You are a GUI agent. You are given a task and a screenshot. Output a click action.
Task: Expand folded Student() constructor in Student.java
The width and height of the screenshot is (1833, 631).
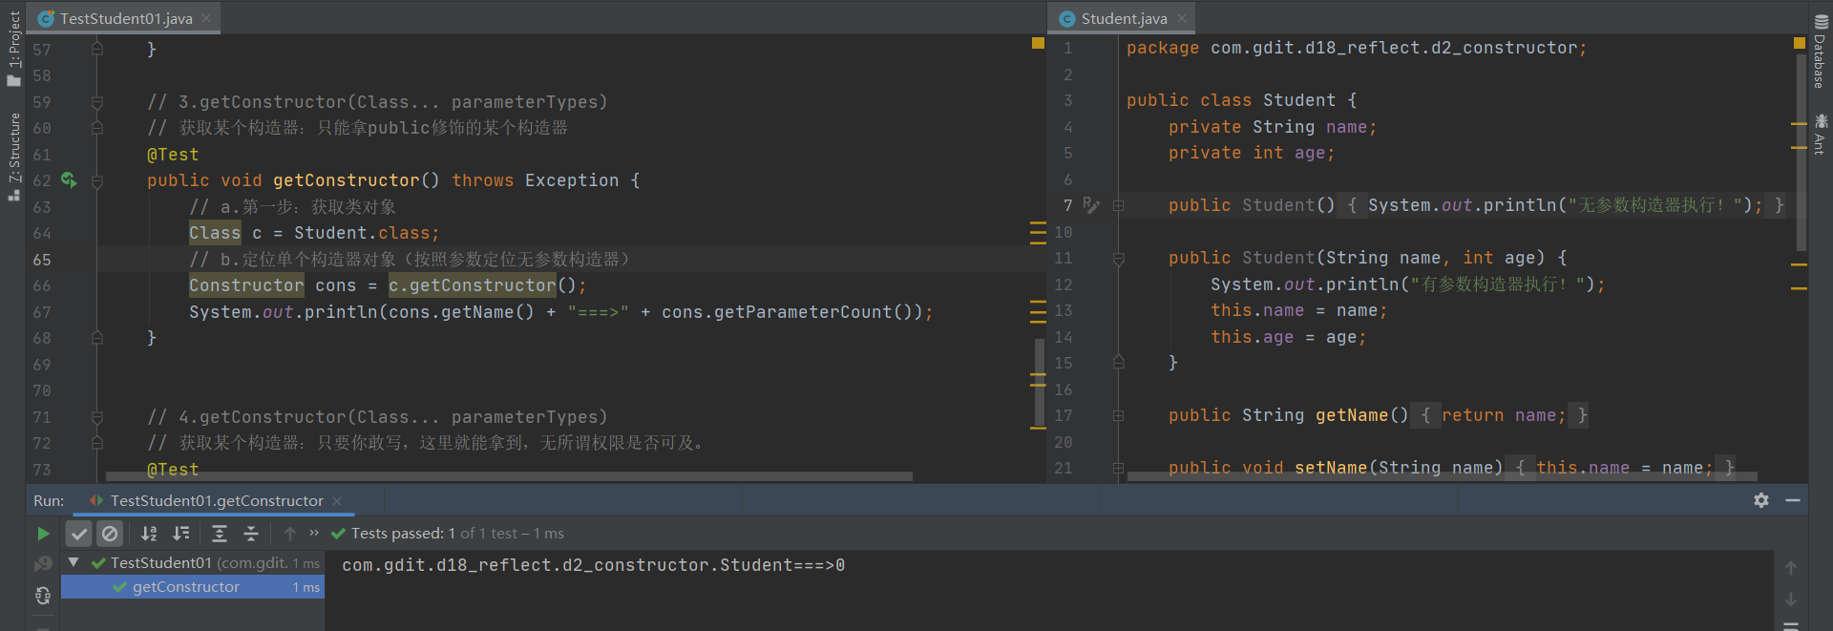click(x=1118, y=205)
